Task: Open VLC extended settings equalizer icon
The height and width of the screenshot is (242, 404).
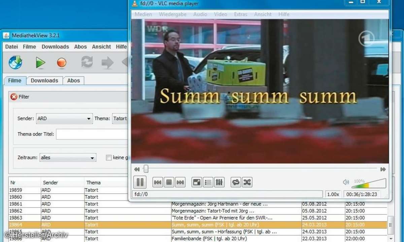Action: [219, 182]
